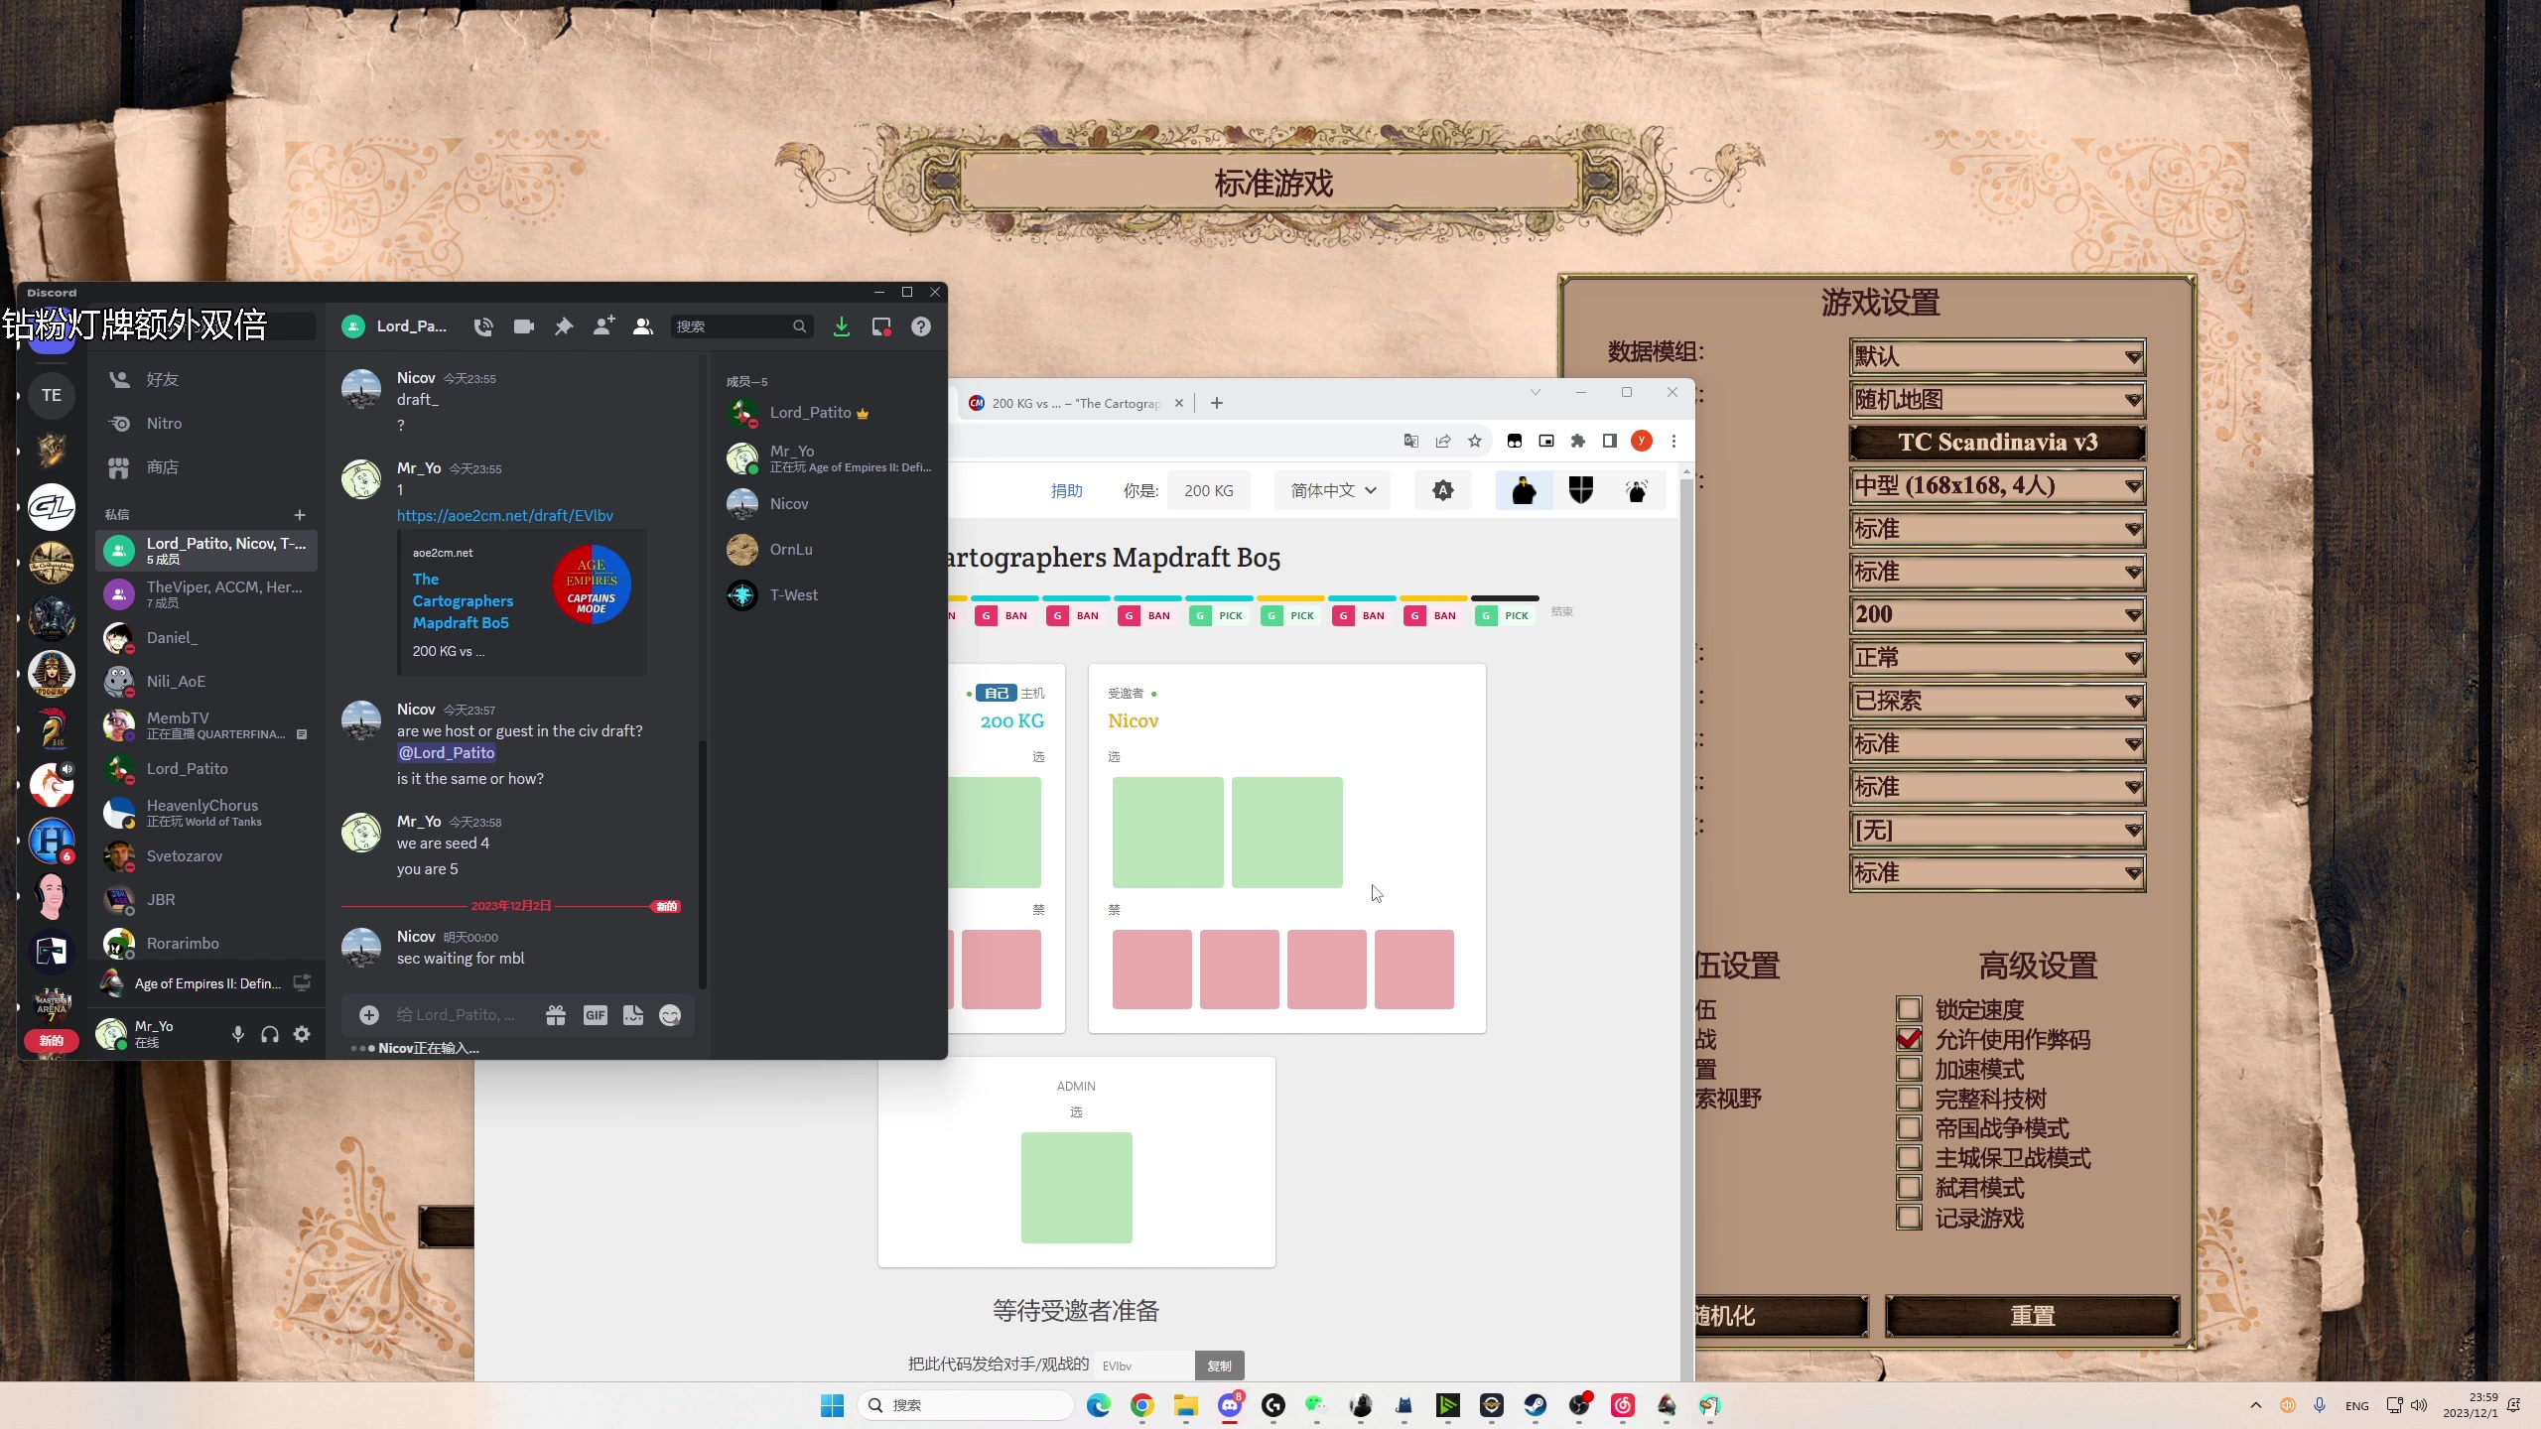Viewport: 2541px width, 1429px height.
Task: Enable 记录游戏 checkbox
Action: pyautogui.click(x=1909, y=1218)
